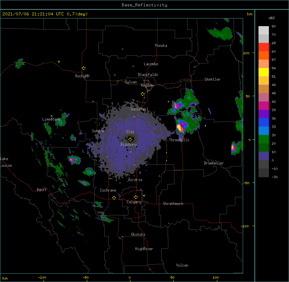The width and height of the screenshot is (289, 282).
Task: Click the yellow diamond marker above Calgary label
Action: pyautogui.click(x=136, y=197)
